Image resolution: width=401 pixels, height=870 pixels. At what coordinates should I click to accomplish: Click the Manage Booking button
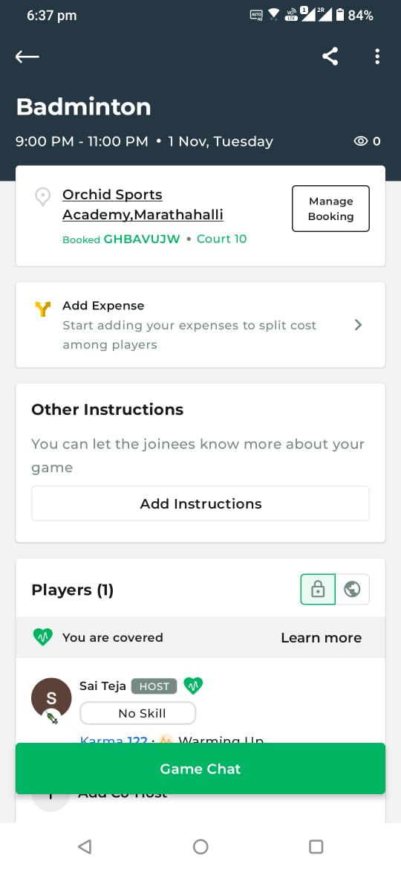pos(330,209)
